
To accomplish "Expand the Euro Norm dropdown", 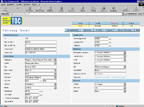I will (x=55, y=70).
